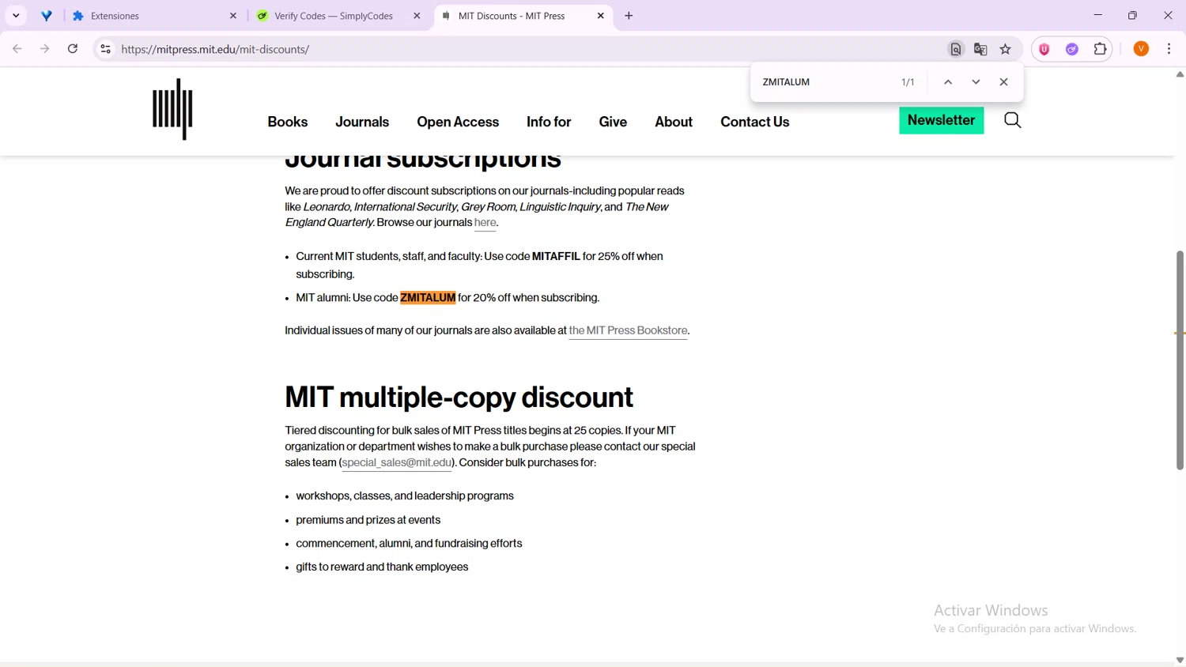The height and width of the screenshot is (667, 1186).
Task: Open the Info for menu
Action: (x=549, y=122)
